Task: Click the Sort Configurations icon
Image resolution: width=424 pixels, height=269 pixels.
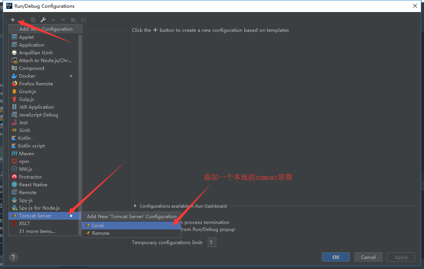Action: tap(83, 20)
